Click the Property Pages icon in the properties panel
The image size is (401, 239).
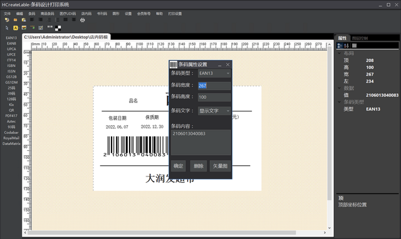tap(354, 46)
